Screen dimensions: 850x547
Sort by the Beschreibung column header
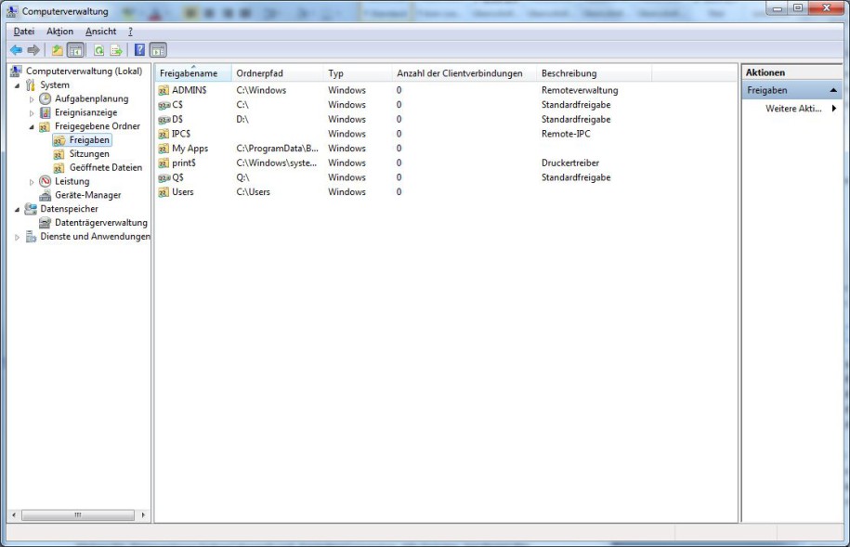pyautogui.click(x=595, y=73)
